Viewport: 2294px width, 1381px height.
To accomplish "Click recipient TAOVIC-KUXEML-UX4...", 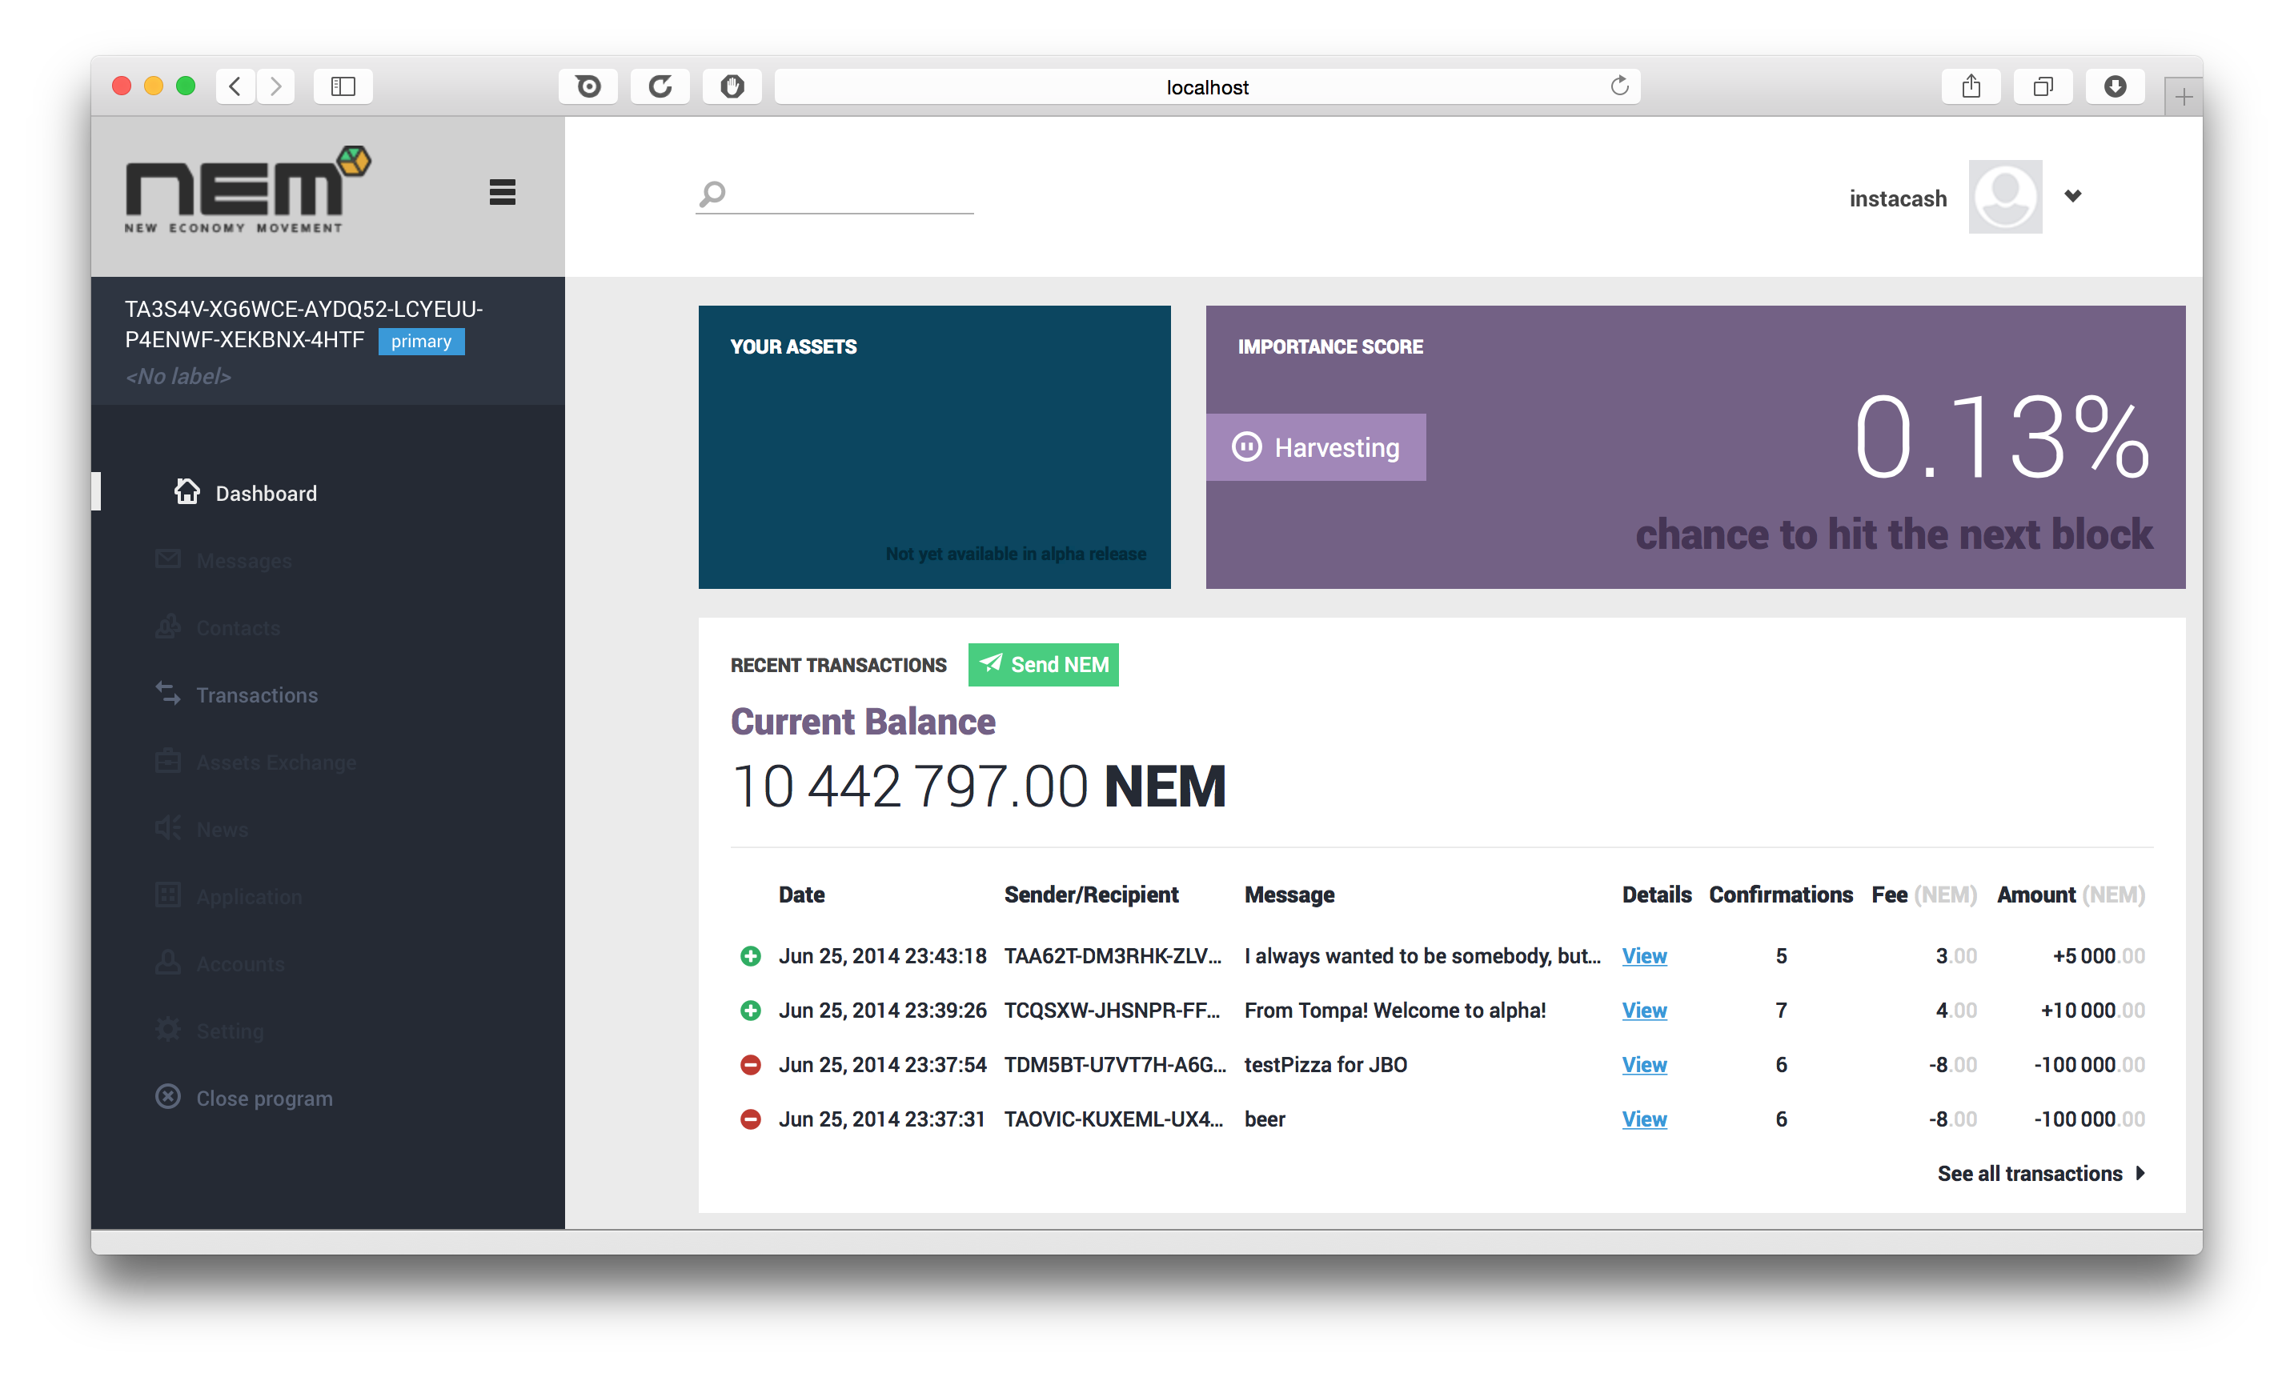I will point(1113,1119).
